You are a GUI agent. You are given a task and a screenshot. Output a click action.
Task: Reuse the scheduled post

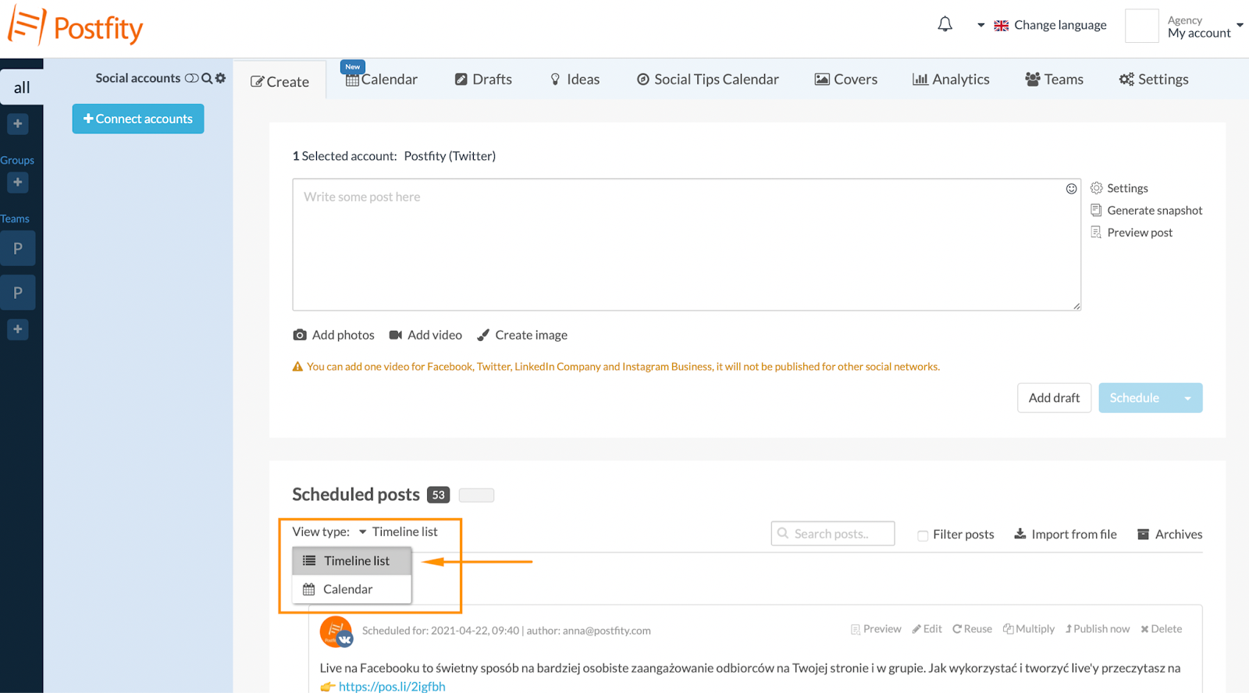point(972,629)
